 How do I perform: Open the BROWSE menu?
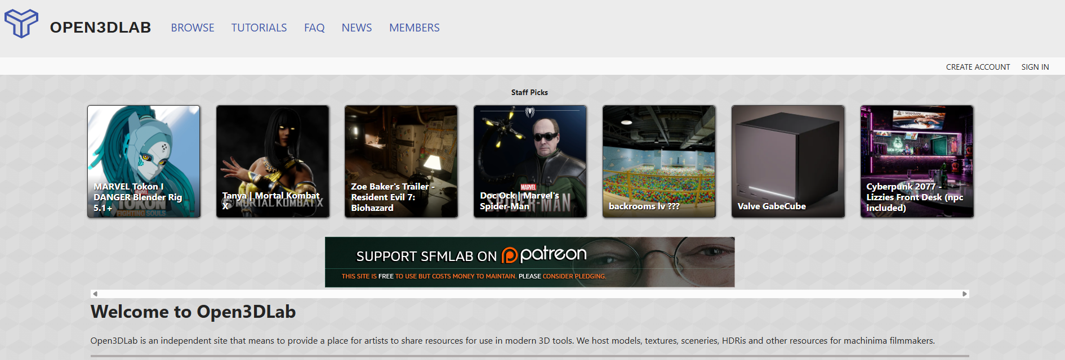[x=193, y=28]
